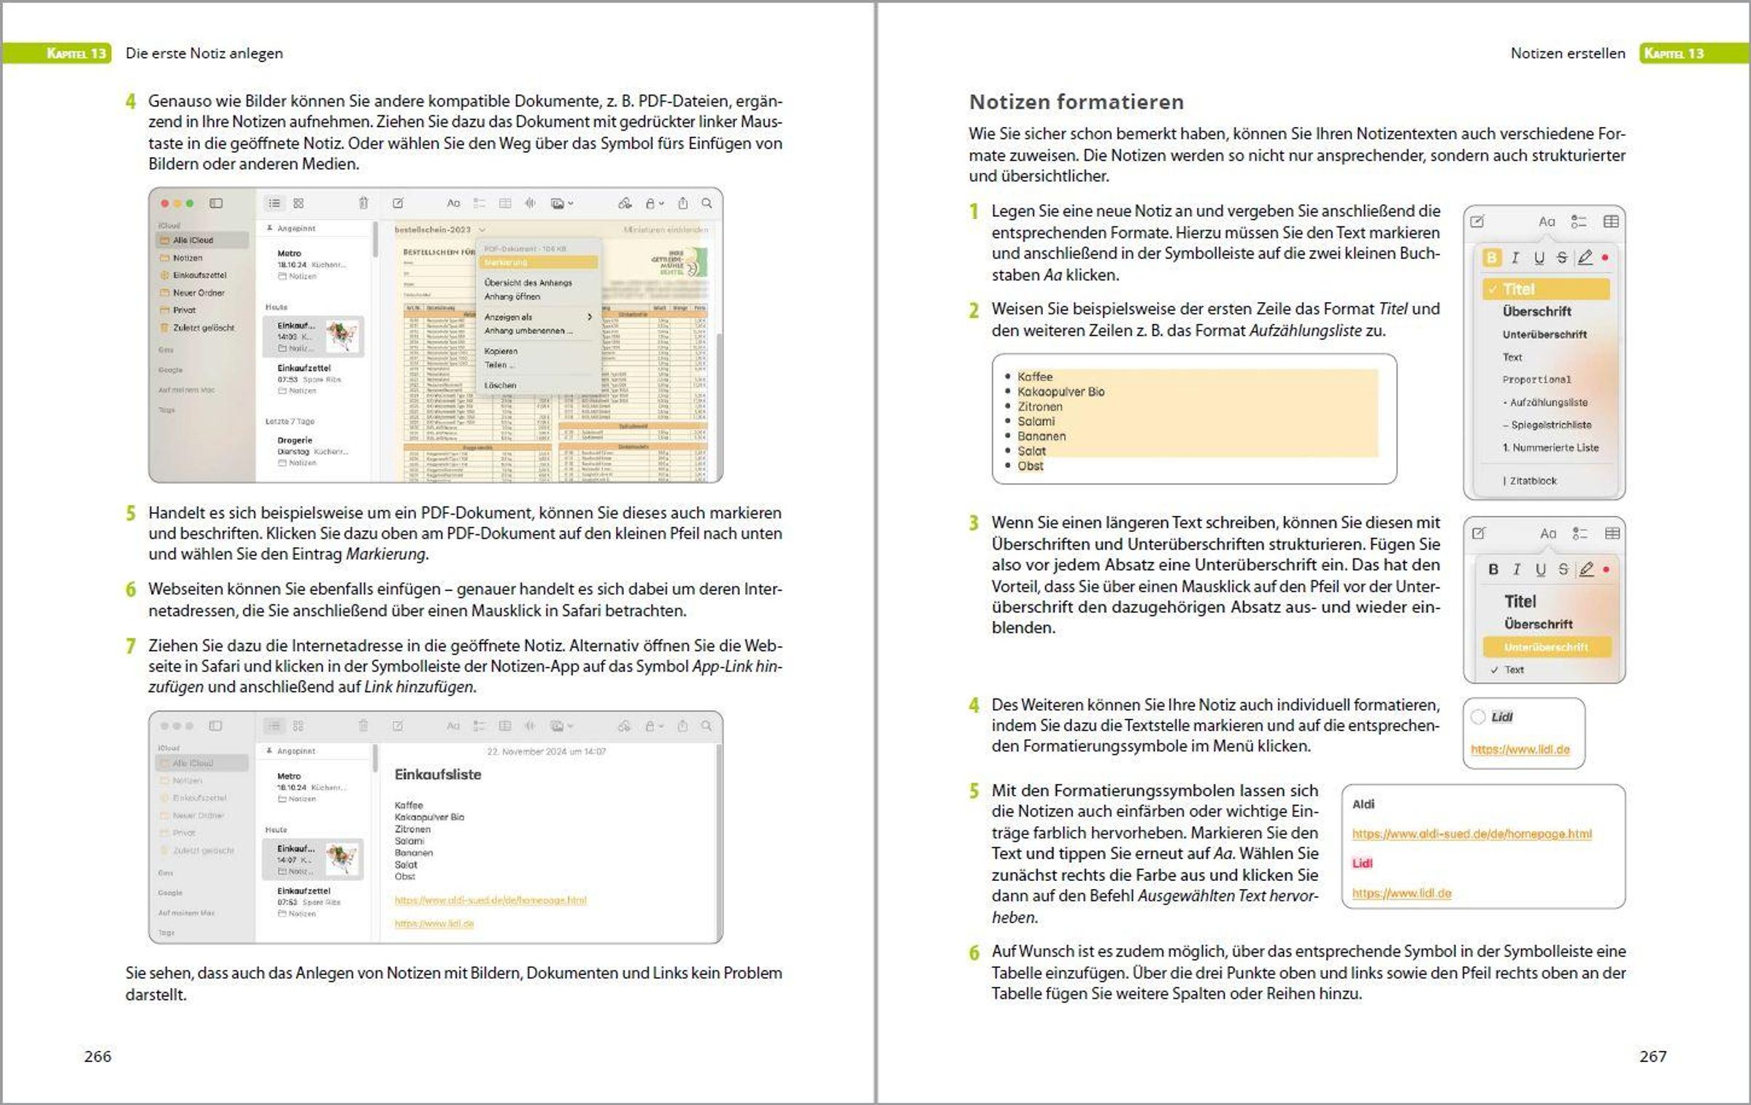Choose Aufzählungsliste in the format menu

(x=1548, y=402)
